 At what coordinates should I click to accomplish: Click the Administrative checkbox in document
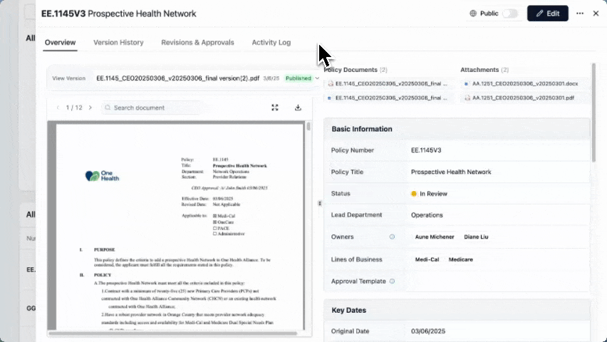pos(215,234)
